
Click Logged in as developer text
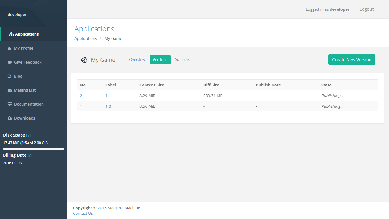click(x=328, y=9)
